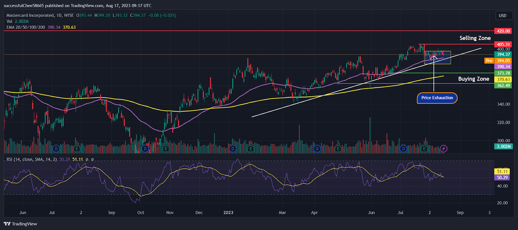518x230 pixels.
Task: Click the 320.00 price axis value
Action: pyautogui.click(x=503, y=123)
